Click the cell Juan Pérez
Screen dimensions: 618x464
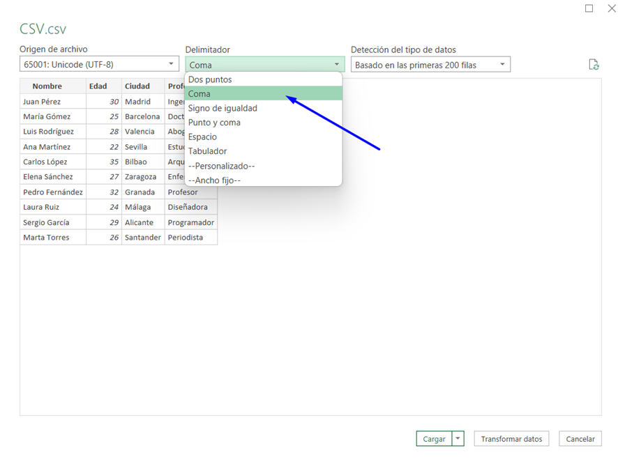click(x=53, y=102)
